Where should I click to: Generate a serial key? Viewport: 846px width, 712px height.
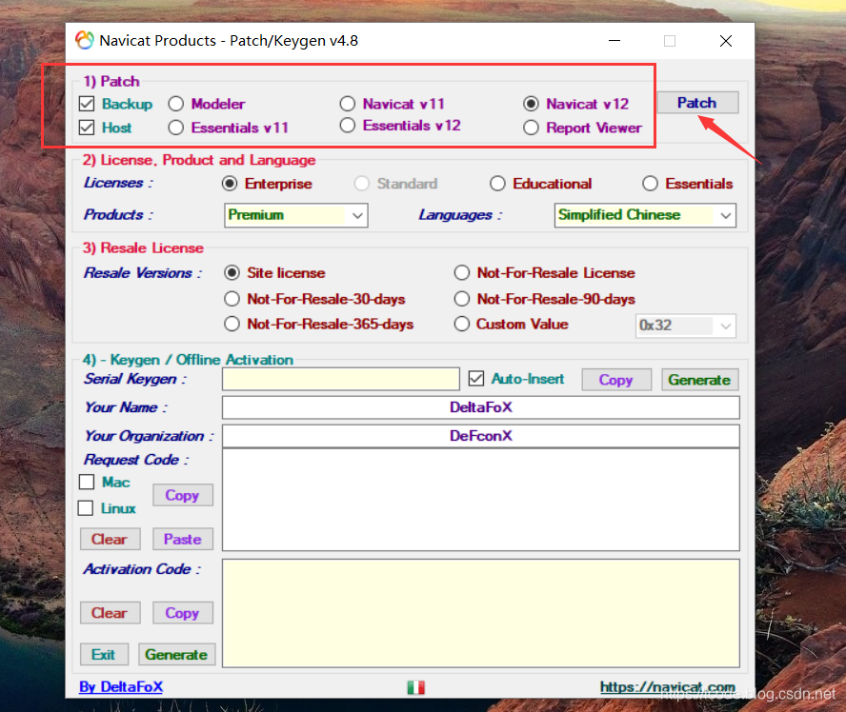700,380
